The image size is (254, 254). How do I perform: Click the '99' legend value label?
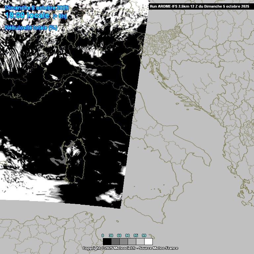(x=144, y=235)
